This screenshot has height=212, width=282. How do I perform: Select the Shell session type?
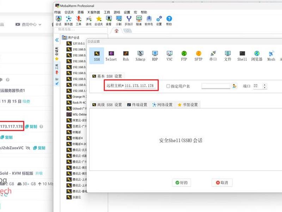click(x=242, y=56)
